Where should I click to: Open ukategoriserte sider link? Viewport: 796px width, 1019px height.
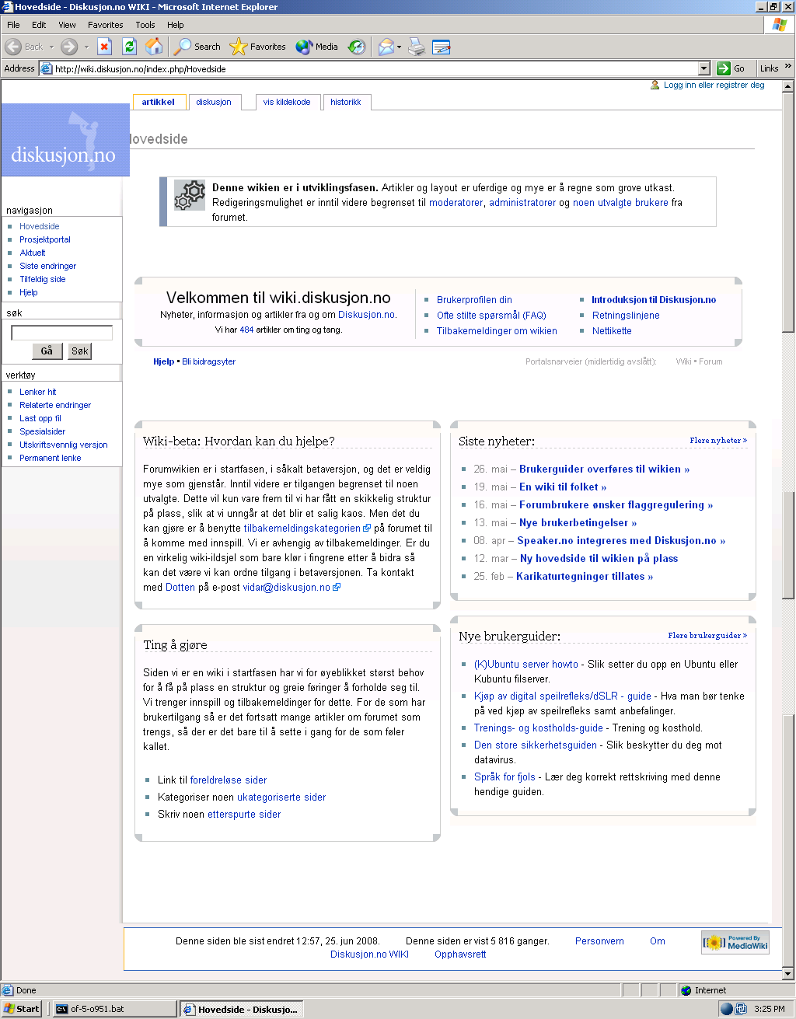click(281, 797)
